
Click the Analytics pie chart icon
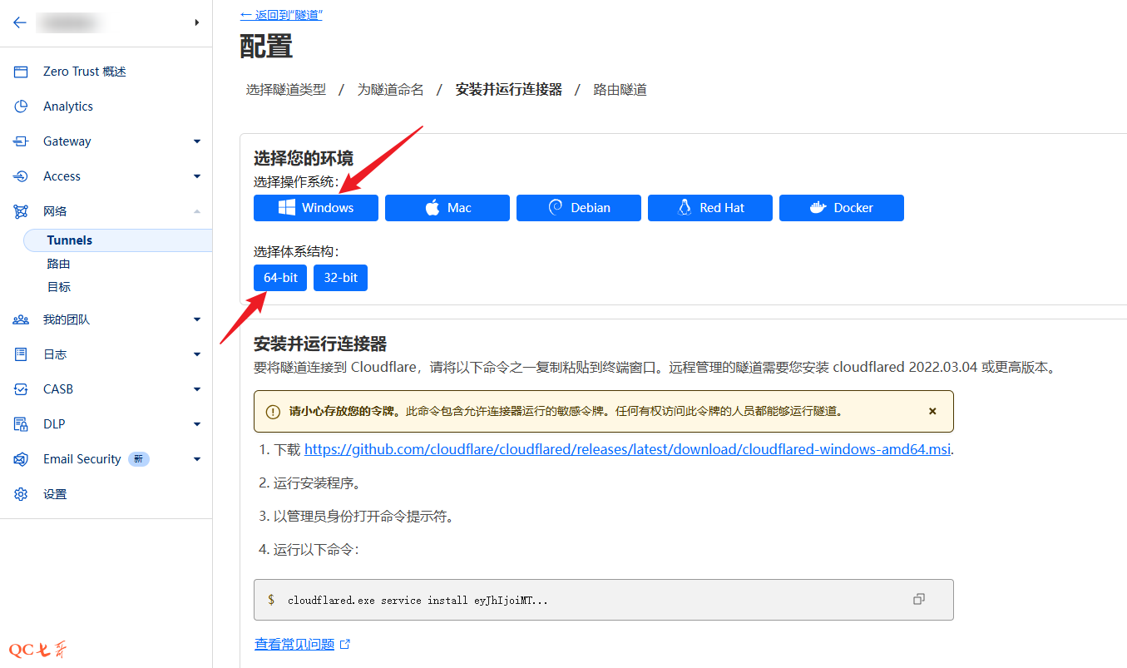tap(21, 106)
